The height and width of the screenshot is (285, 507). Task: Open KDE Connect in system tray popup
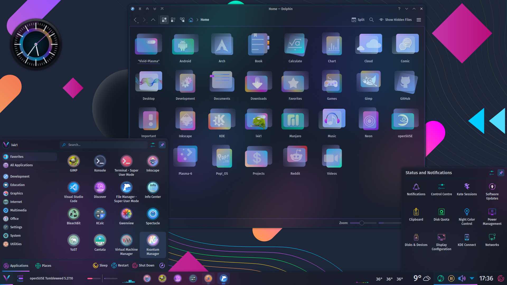click(467, 240)
